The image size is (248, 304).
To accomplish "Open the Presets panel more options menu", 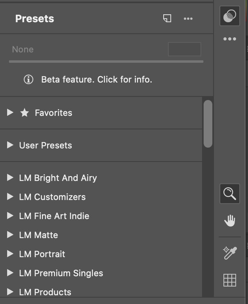I will [188, 19].
